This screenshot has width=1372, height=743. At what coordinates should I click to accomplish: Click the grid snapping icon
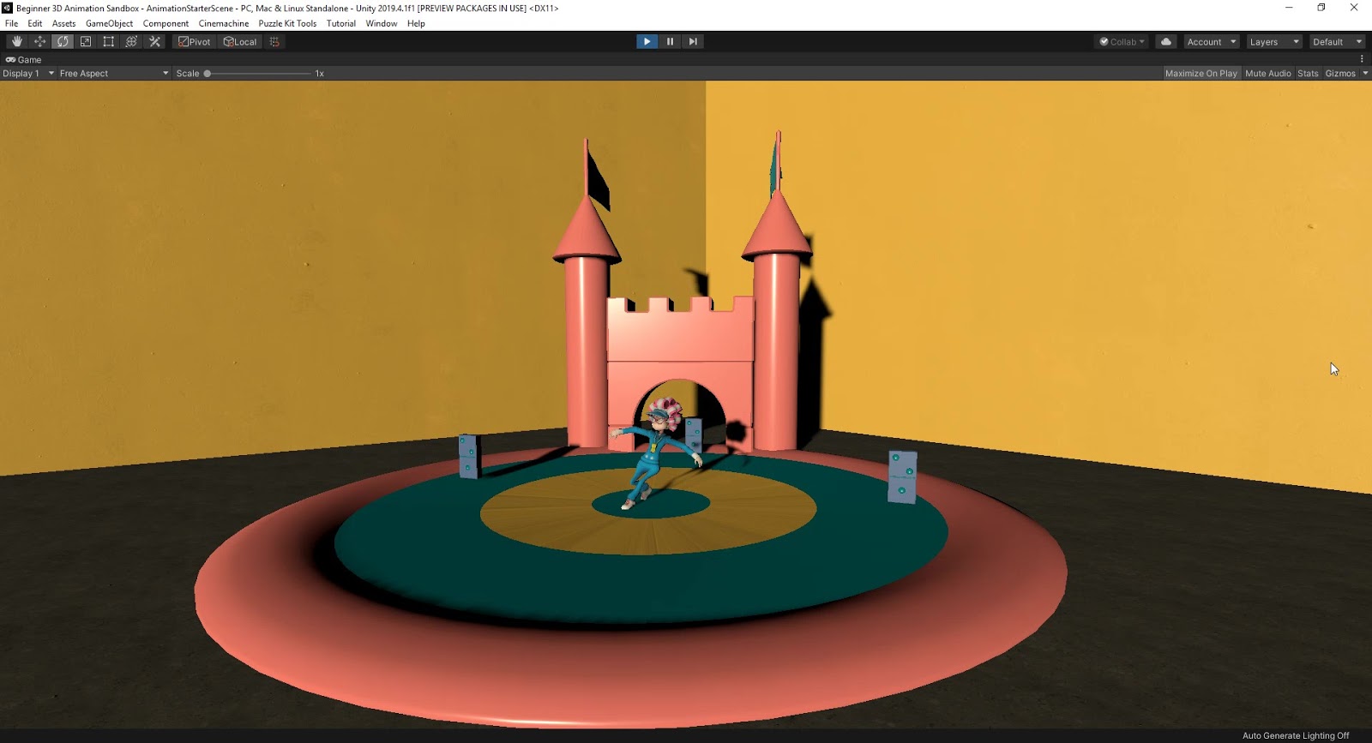[x=274, y=41]
